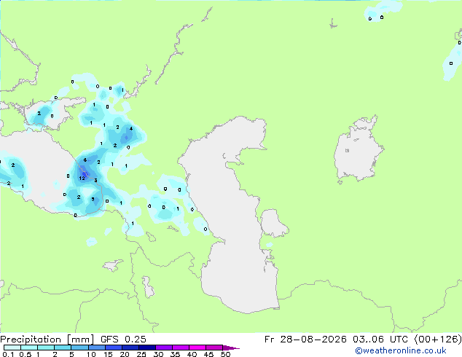Image resolution: width=462 pixels, height=357 pixels.
Task: Click the legend label '0.5'
Action: tap(26, 354)
